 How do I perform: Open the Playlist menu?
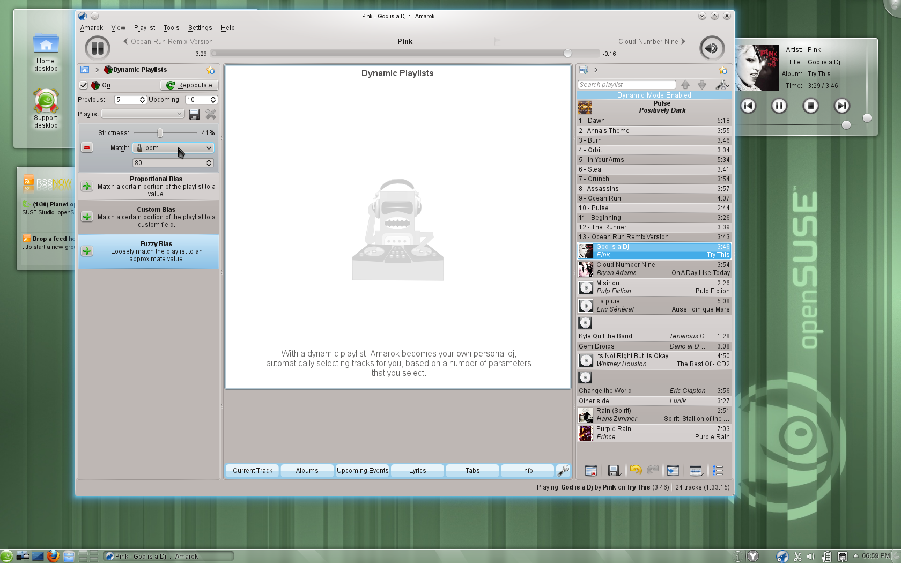(x=144, y=28)
